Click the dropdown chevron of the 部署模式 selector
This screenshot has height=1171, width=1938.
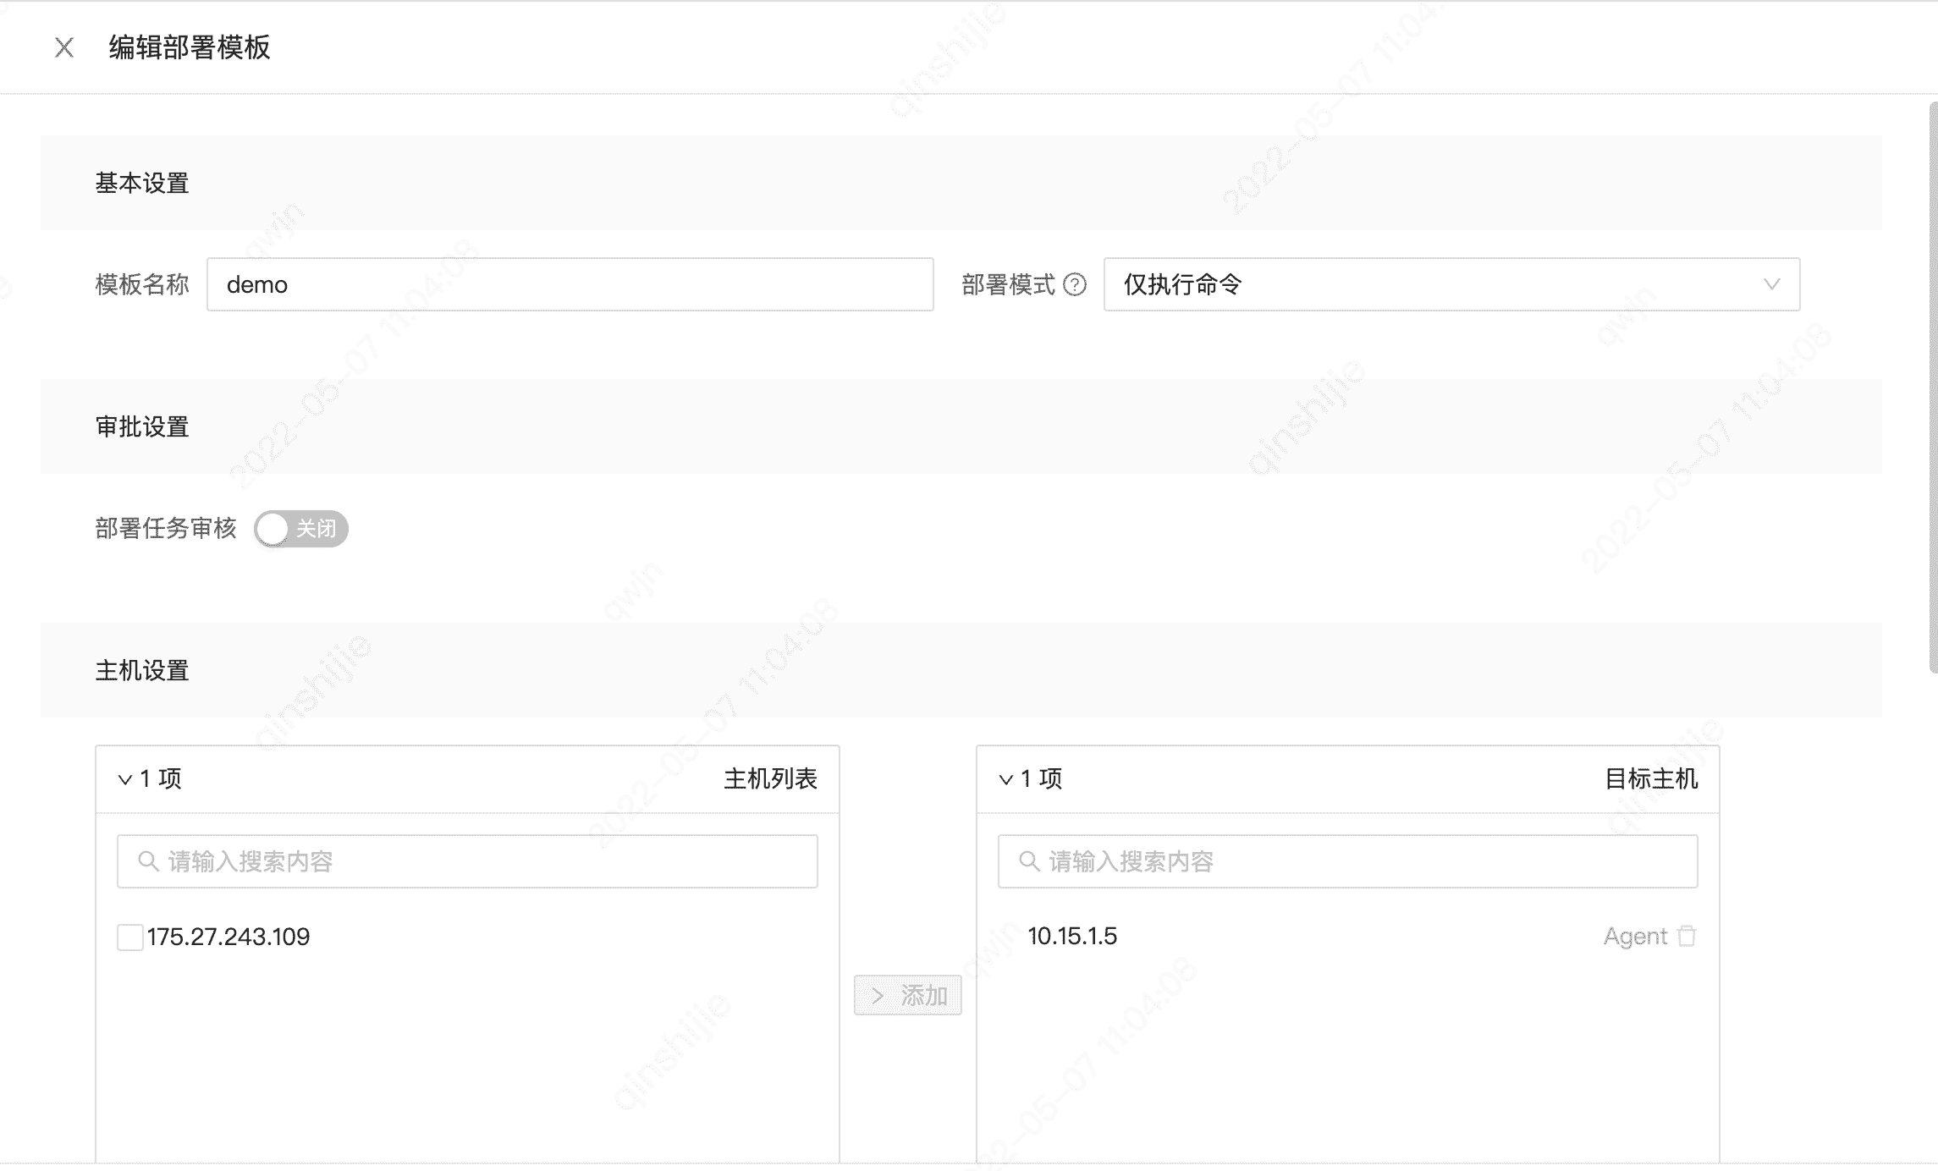pos(1772,285)
